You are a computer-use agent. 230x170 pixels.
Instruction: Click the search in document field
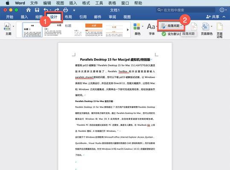(186, 10)
